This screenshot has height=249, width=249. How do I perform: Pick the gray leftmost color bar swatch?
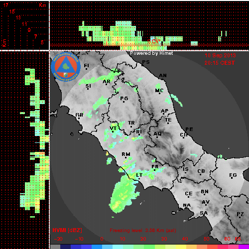point(55,247)
